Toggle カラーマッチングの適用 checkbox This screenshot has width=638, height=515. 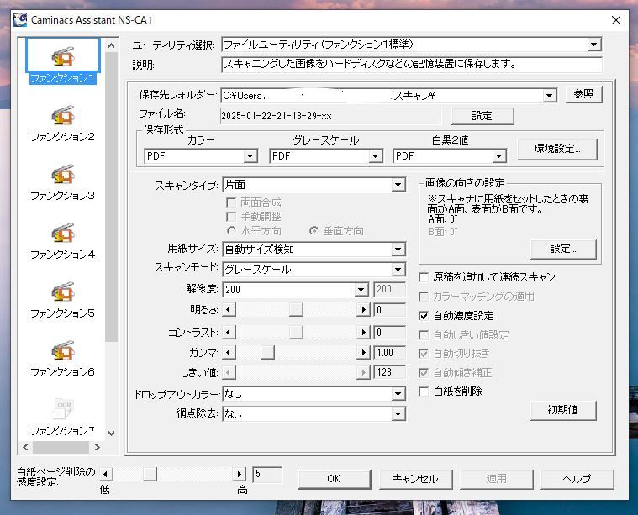click(424, 297)
